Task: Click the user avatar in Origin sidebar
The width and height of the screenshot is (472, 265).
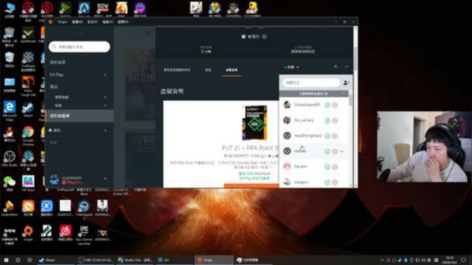Action: click(x=54, y=180)
